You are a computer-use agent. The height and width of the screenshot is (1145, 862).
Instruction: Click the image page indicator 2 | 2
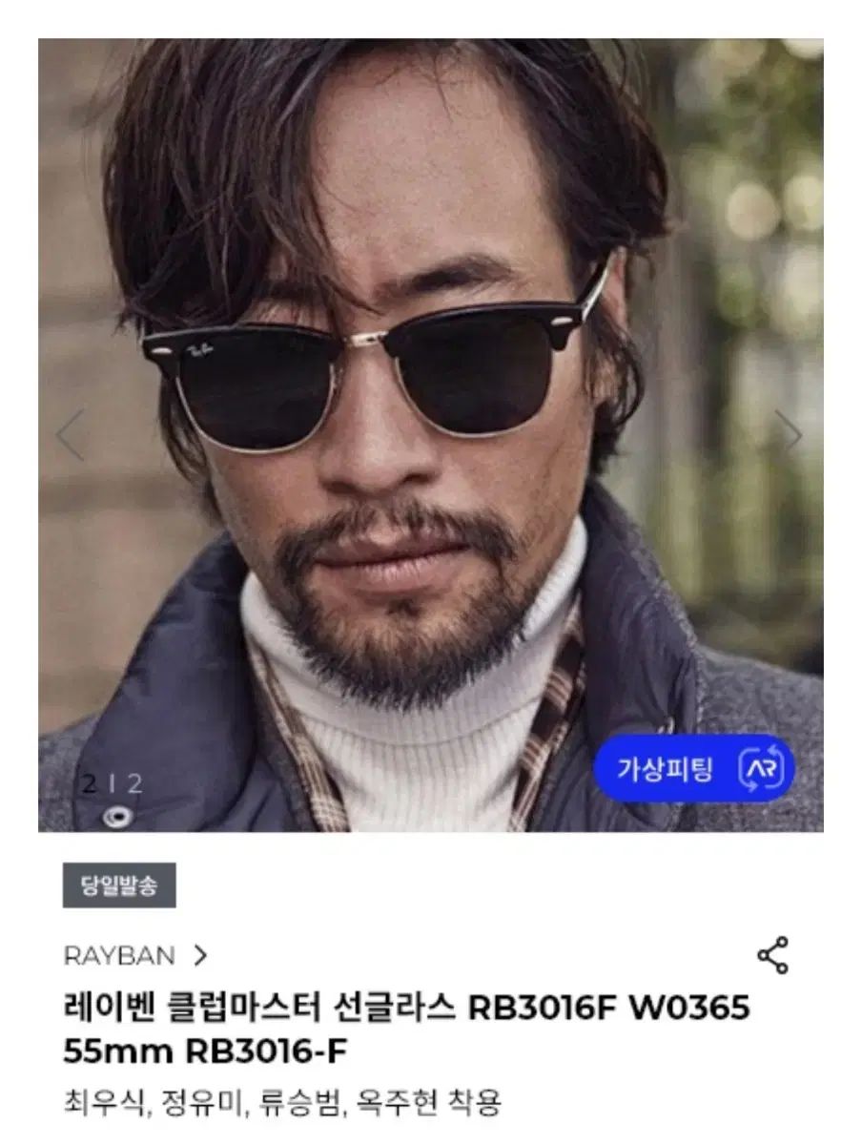112,784
